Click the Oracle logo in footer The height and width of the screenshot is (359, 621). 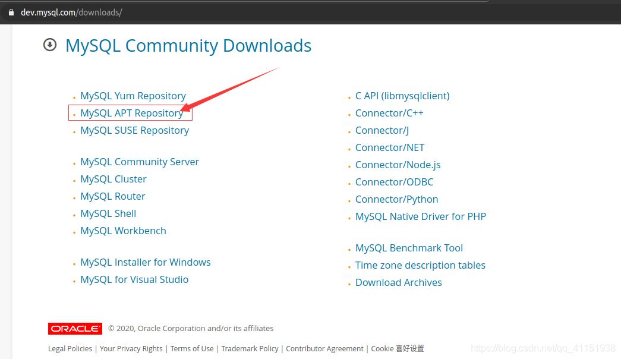coord(75,329)
